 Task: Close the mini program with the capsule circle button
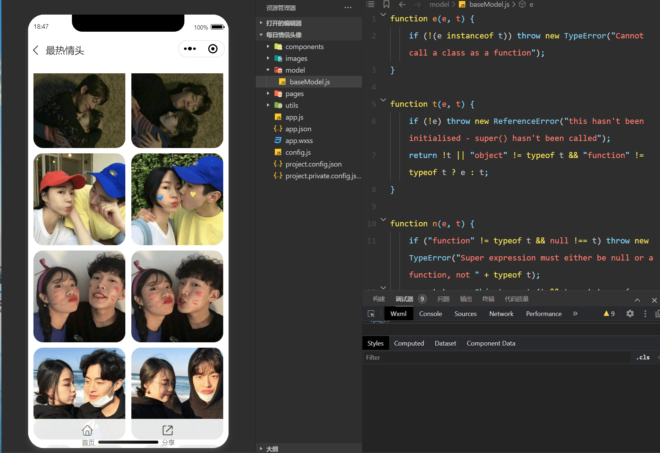tap(213, 49)
